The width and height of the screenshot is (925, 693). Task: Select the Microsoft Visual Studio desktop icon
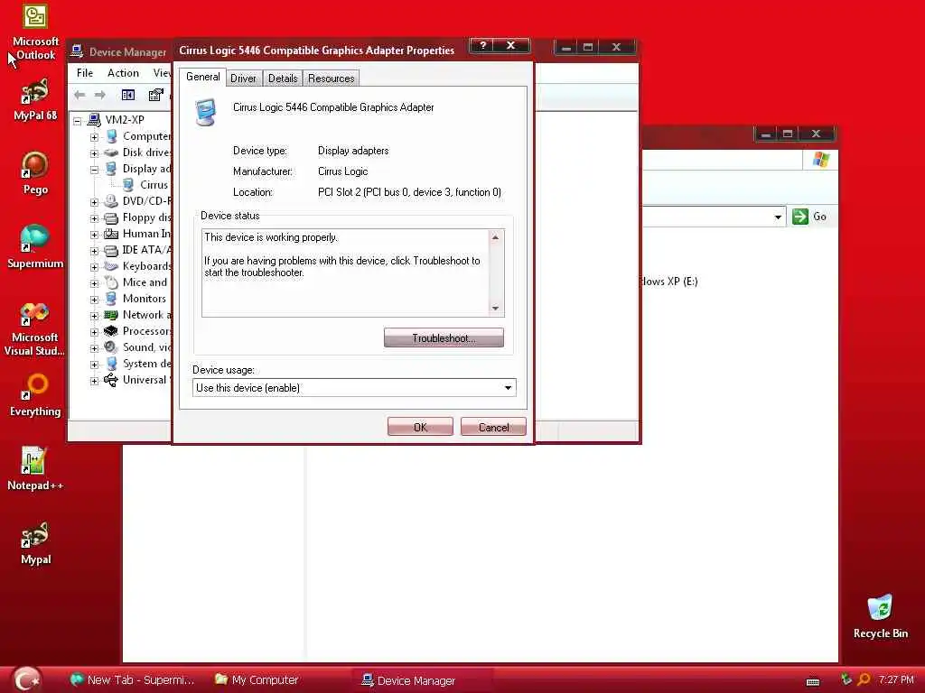(x=35, y=329)
